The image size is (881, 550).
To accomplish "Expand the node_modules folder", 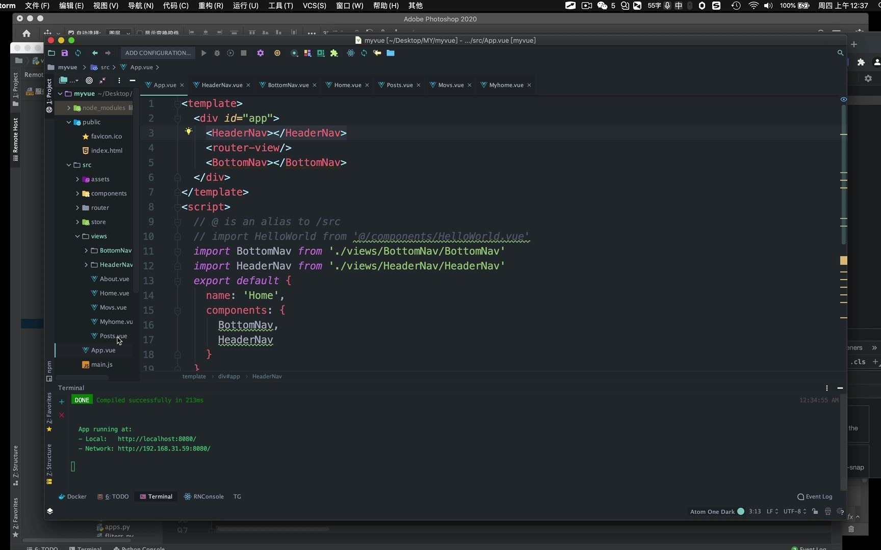I will (x=69, y=108).
